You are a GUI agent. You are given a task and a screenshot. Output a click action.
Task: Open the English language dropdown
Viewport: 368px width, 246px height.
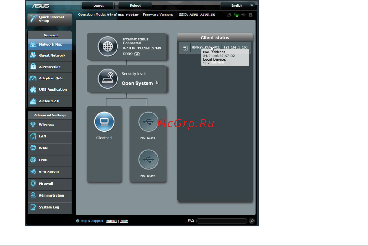coord(238,5)
